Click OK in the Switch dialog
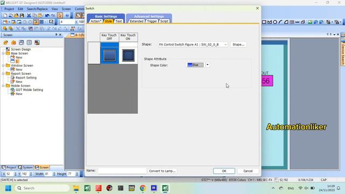 (224, 171)
